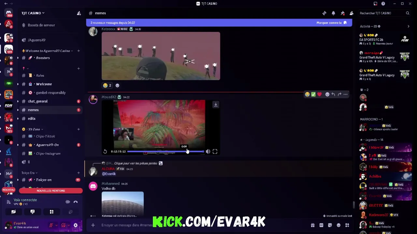This screenshot has width=417, height=234.
Task: Open the gambel-responsibly channel
Action: click(50, 93)
